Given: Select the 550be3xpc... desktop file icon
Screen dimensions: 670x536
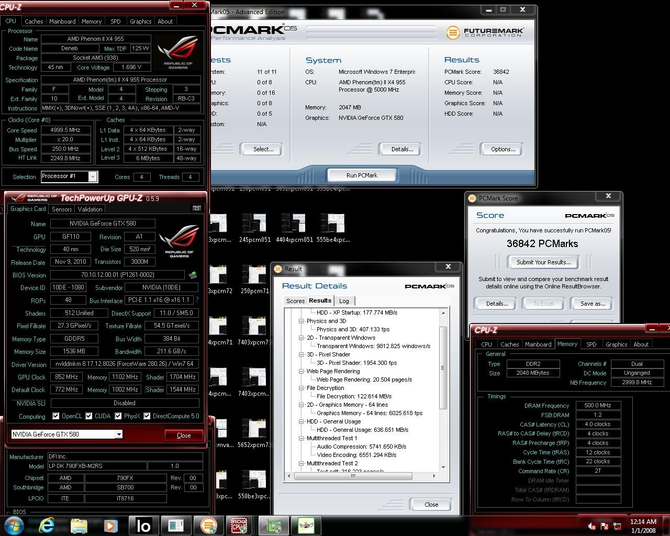Looking at the screenshot, I should pyautogui.click(x=254, y=485).
